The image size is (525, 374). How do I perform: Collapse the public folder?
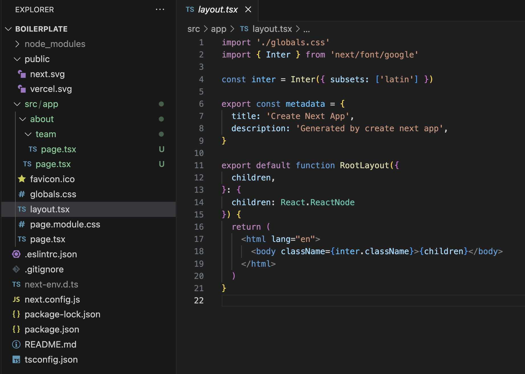tap(17, 59)
